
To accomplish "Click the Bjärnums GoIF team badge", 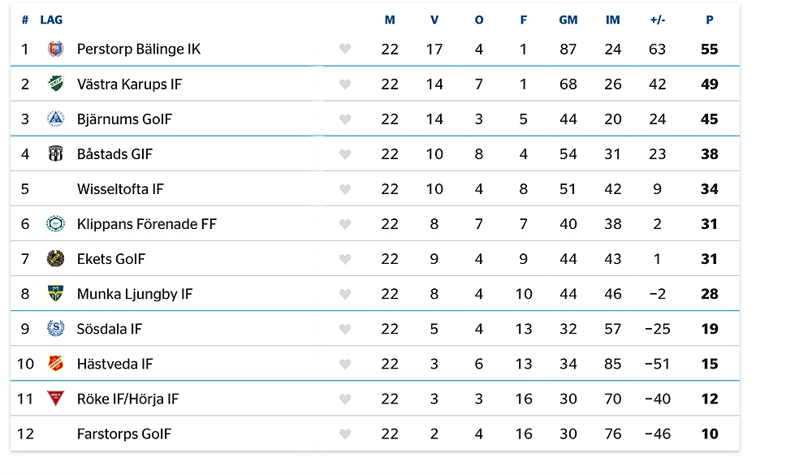I will click(x=55, y=119).
